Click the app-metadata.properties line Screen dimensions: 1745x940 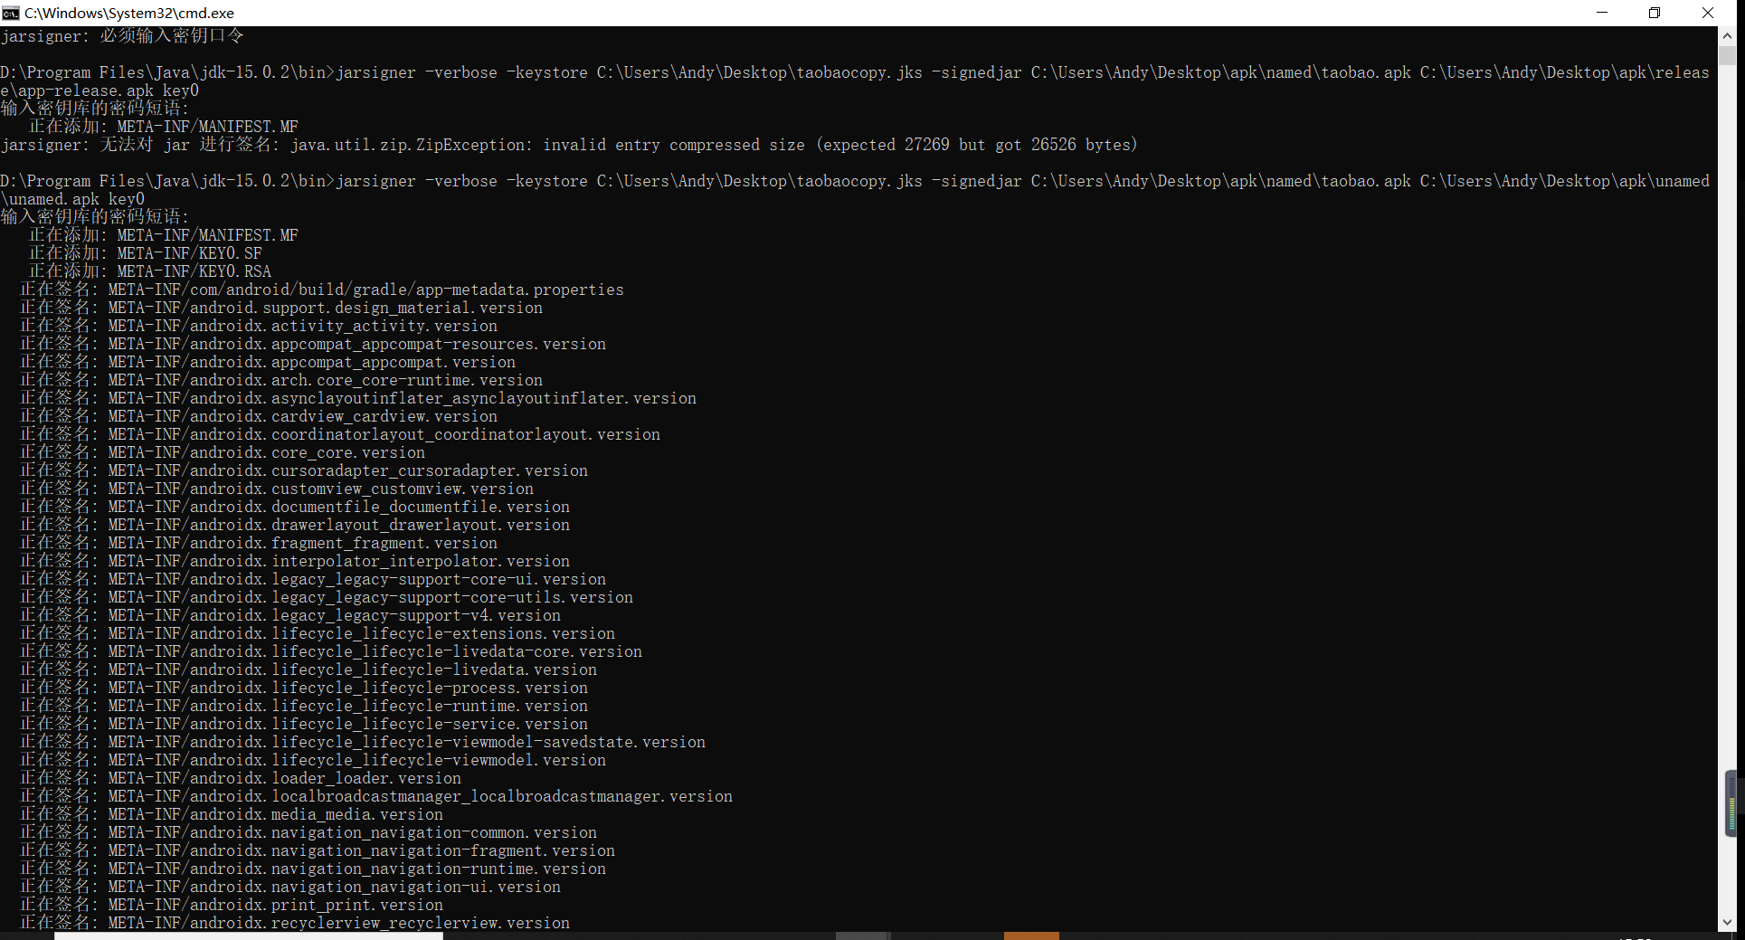point(322,290)
